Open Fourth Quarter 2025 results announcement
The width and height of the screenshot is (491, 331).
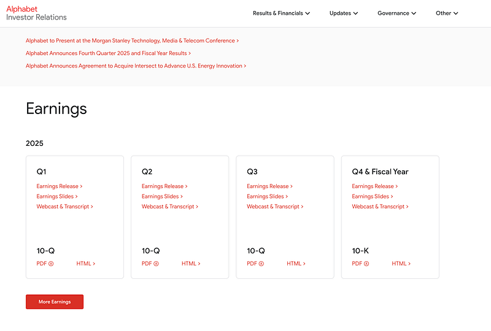pyautogui.click(x=108, y=53)
